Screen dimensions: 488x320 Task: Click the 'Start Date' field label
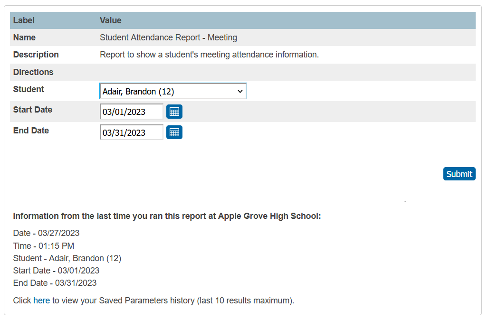(33, 110)
